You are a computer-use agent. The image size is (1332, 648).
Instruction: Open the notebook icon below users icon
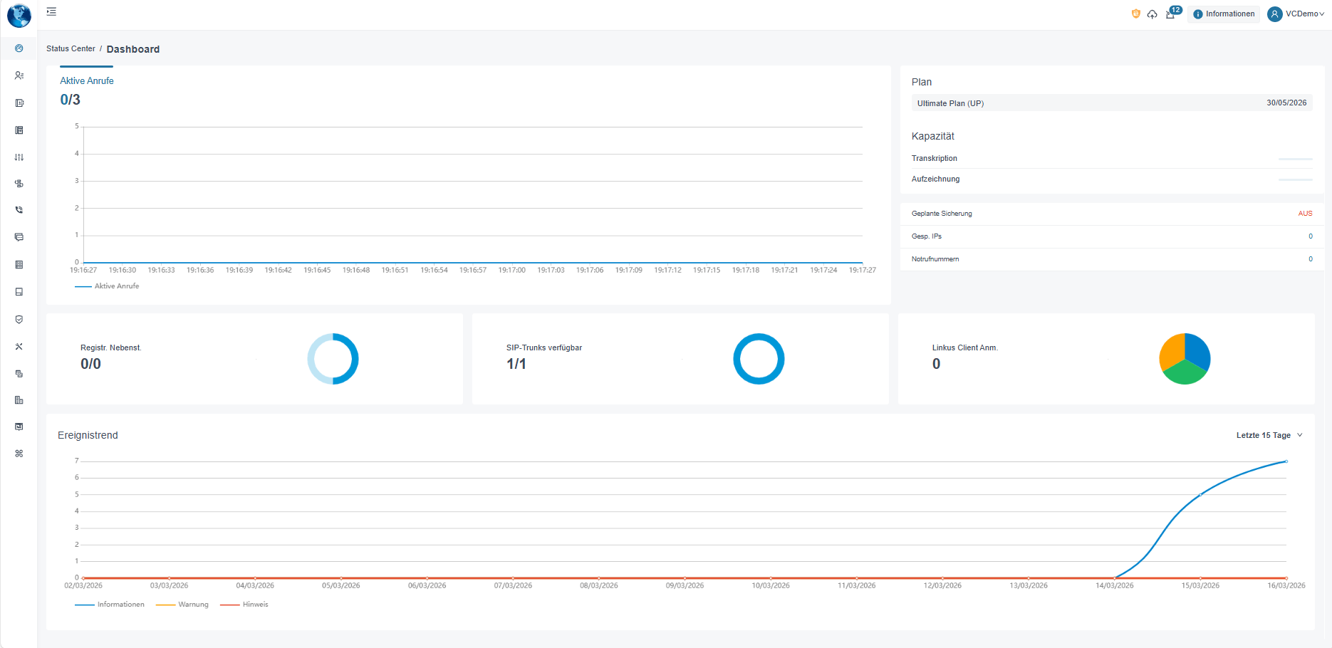pyautogui.click(x=19, y=103)
